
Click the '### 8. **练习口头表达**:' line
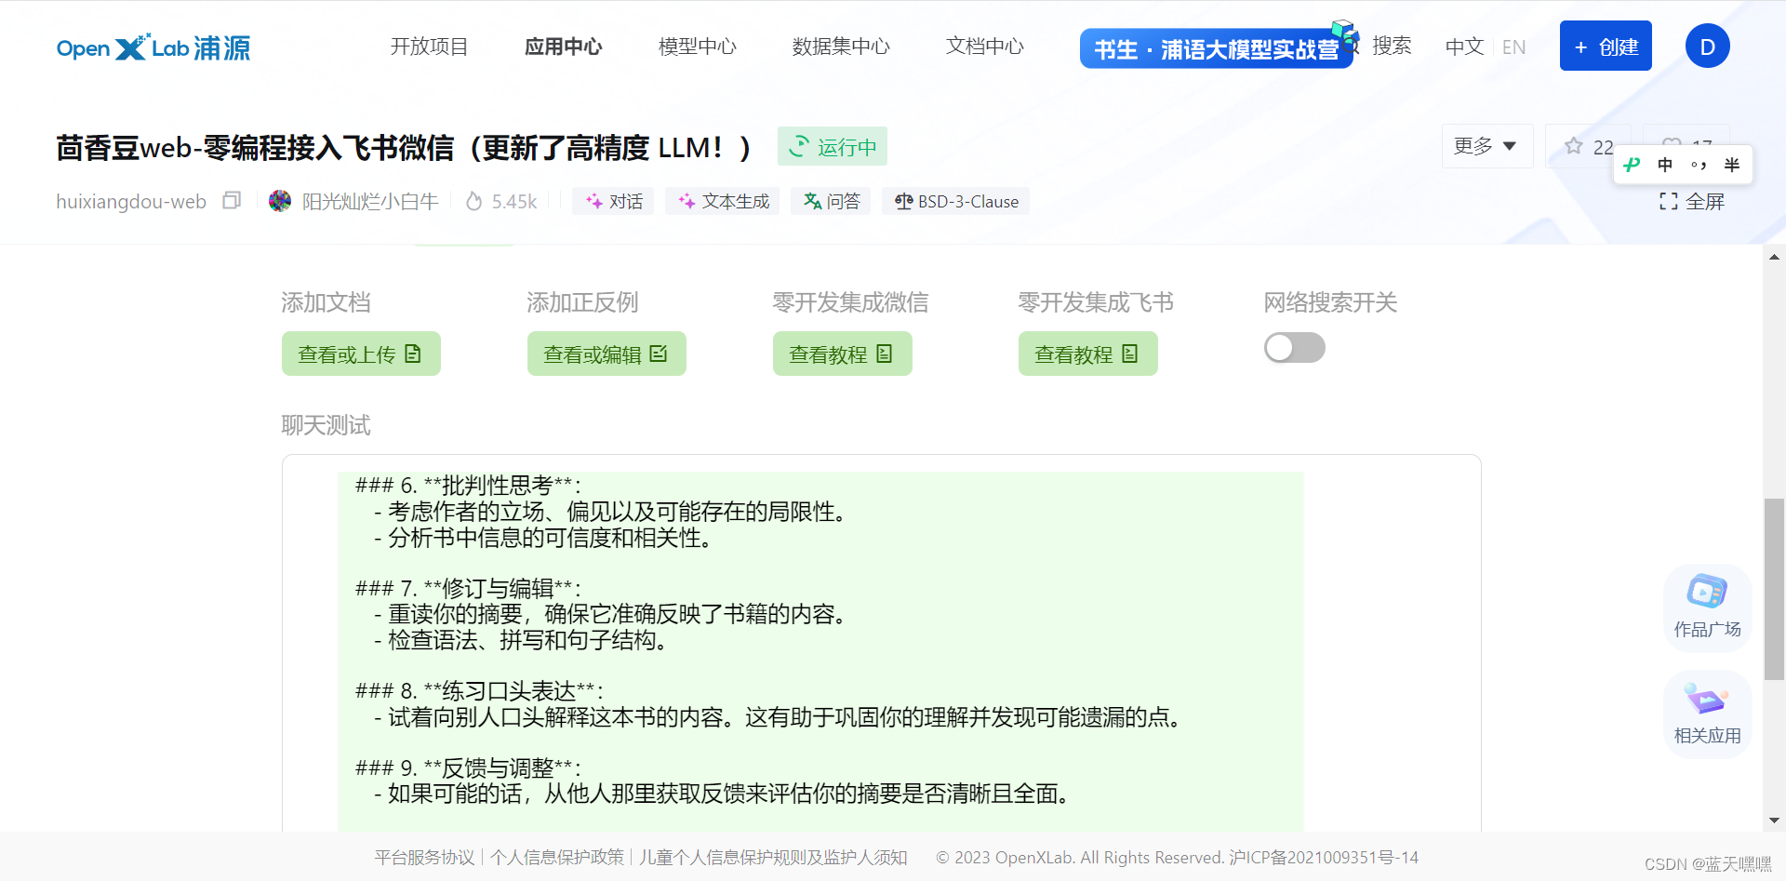(x=479, y=691)
